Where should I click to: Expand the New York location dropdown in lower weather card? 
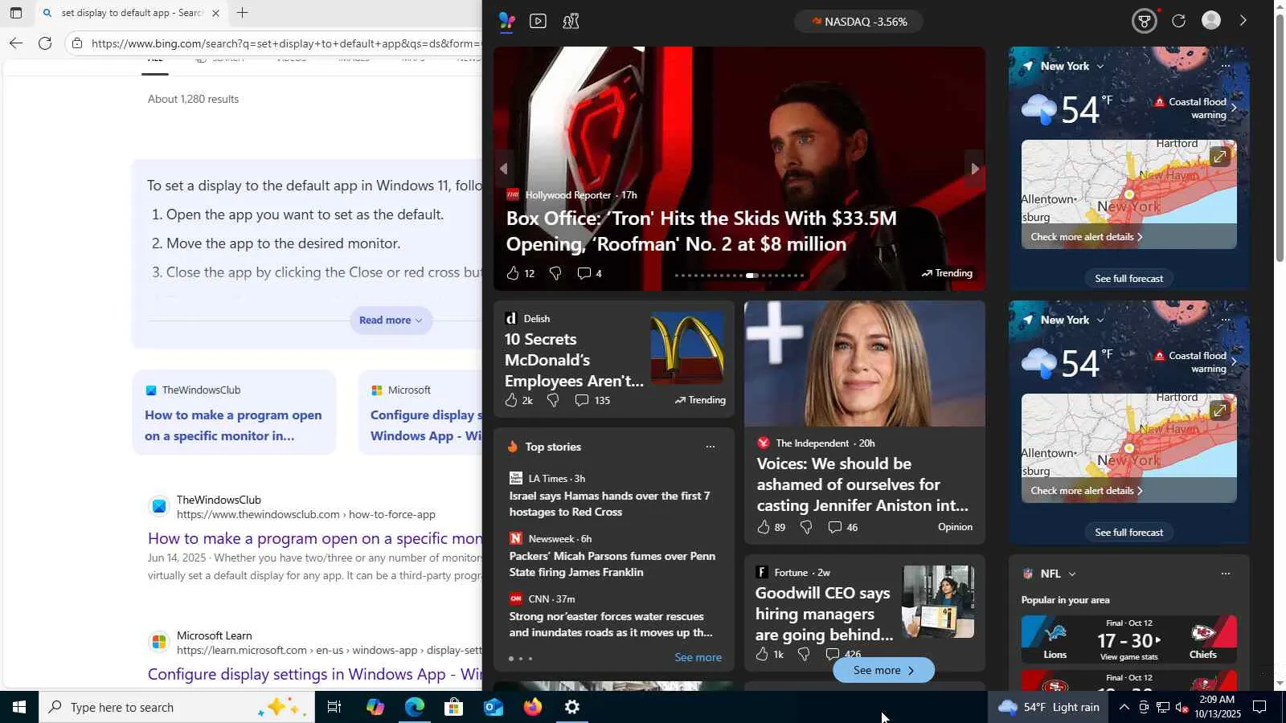coord(1100,320)
